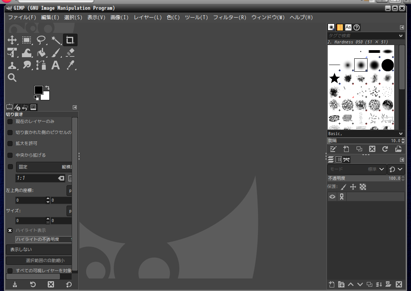The width and height of the screenshot is (411, 291).
Task: Toggle lock pixels (brush icon) for layer
Action: pos(343,187)
